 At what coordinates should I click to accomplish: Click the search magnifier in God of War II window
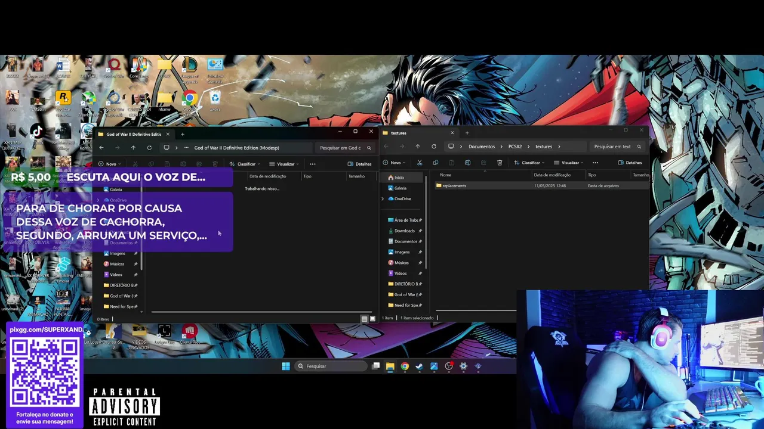click(x=369, y=148)
